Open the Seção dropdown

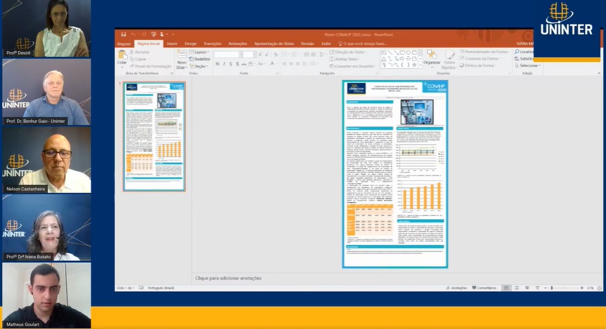point(200,66)
